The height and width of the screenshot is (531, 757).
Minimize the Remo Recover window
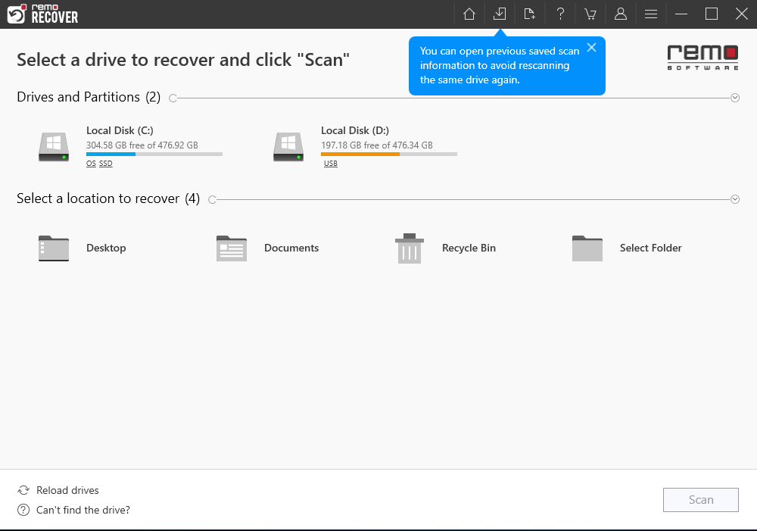point(681,14)
